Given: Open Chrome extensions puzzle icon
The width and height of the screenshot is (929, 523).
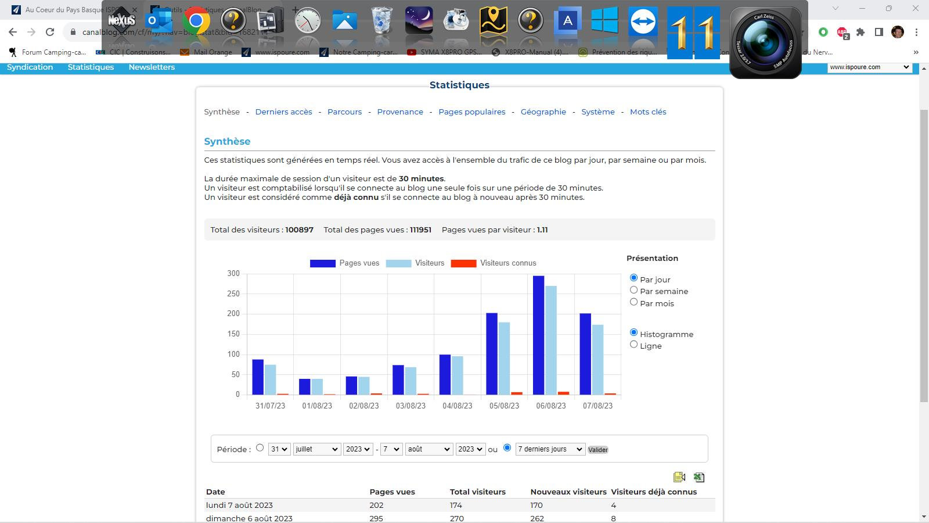Looking at the screenshot, I should point(860,33).
